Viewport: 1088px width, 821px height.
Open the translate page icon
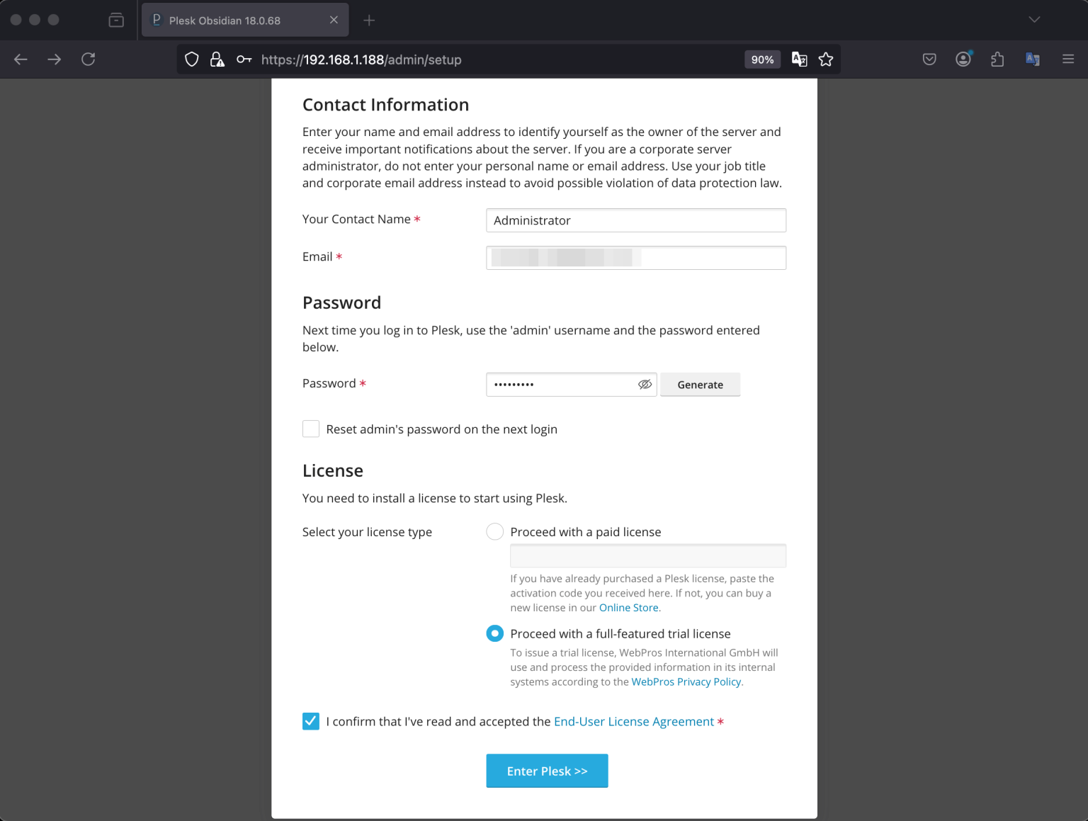click(799, 60)
